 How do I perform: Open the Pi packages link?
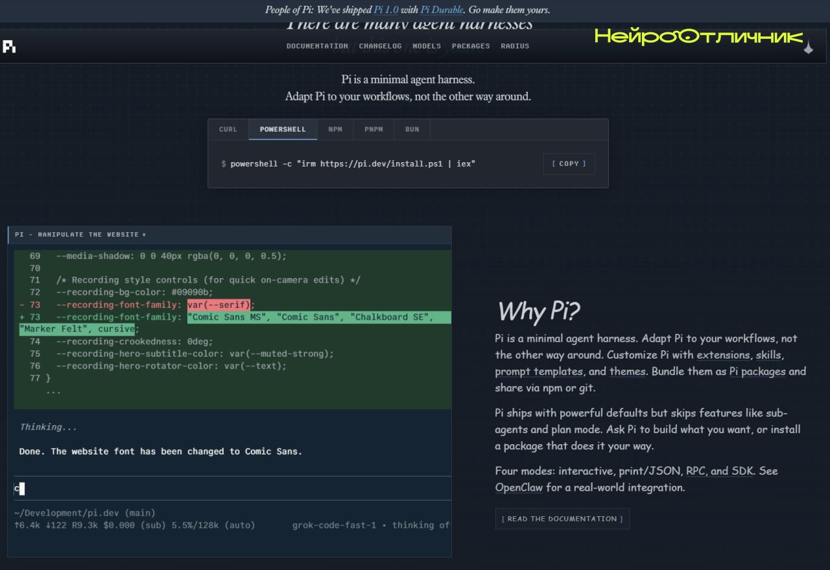757,372
